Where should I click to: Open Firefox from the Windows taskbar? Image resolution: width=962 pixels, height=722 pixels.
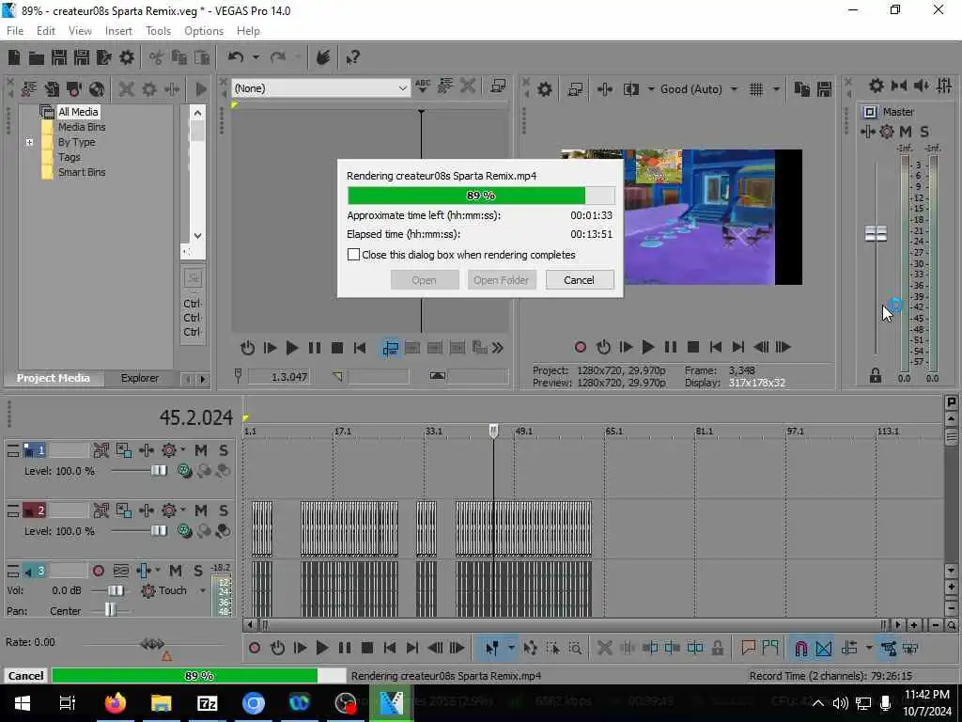click(115, 703)
